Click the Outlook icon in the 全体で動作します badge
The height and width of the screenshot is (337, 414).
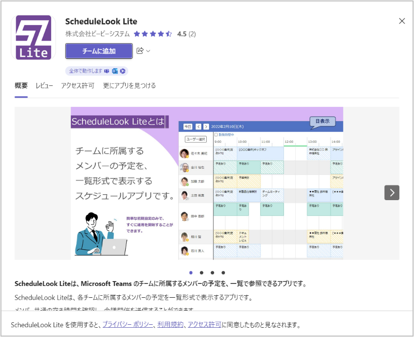(x=115, y=71)
